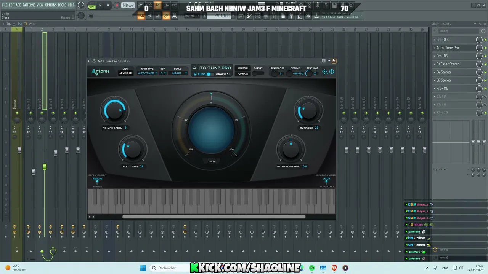Click the stamp tool icon in toolbar
This screenshot has height=274, width=488.
tap(175, 16)
